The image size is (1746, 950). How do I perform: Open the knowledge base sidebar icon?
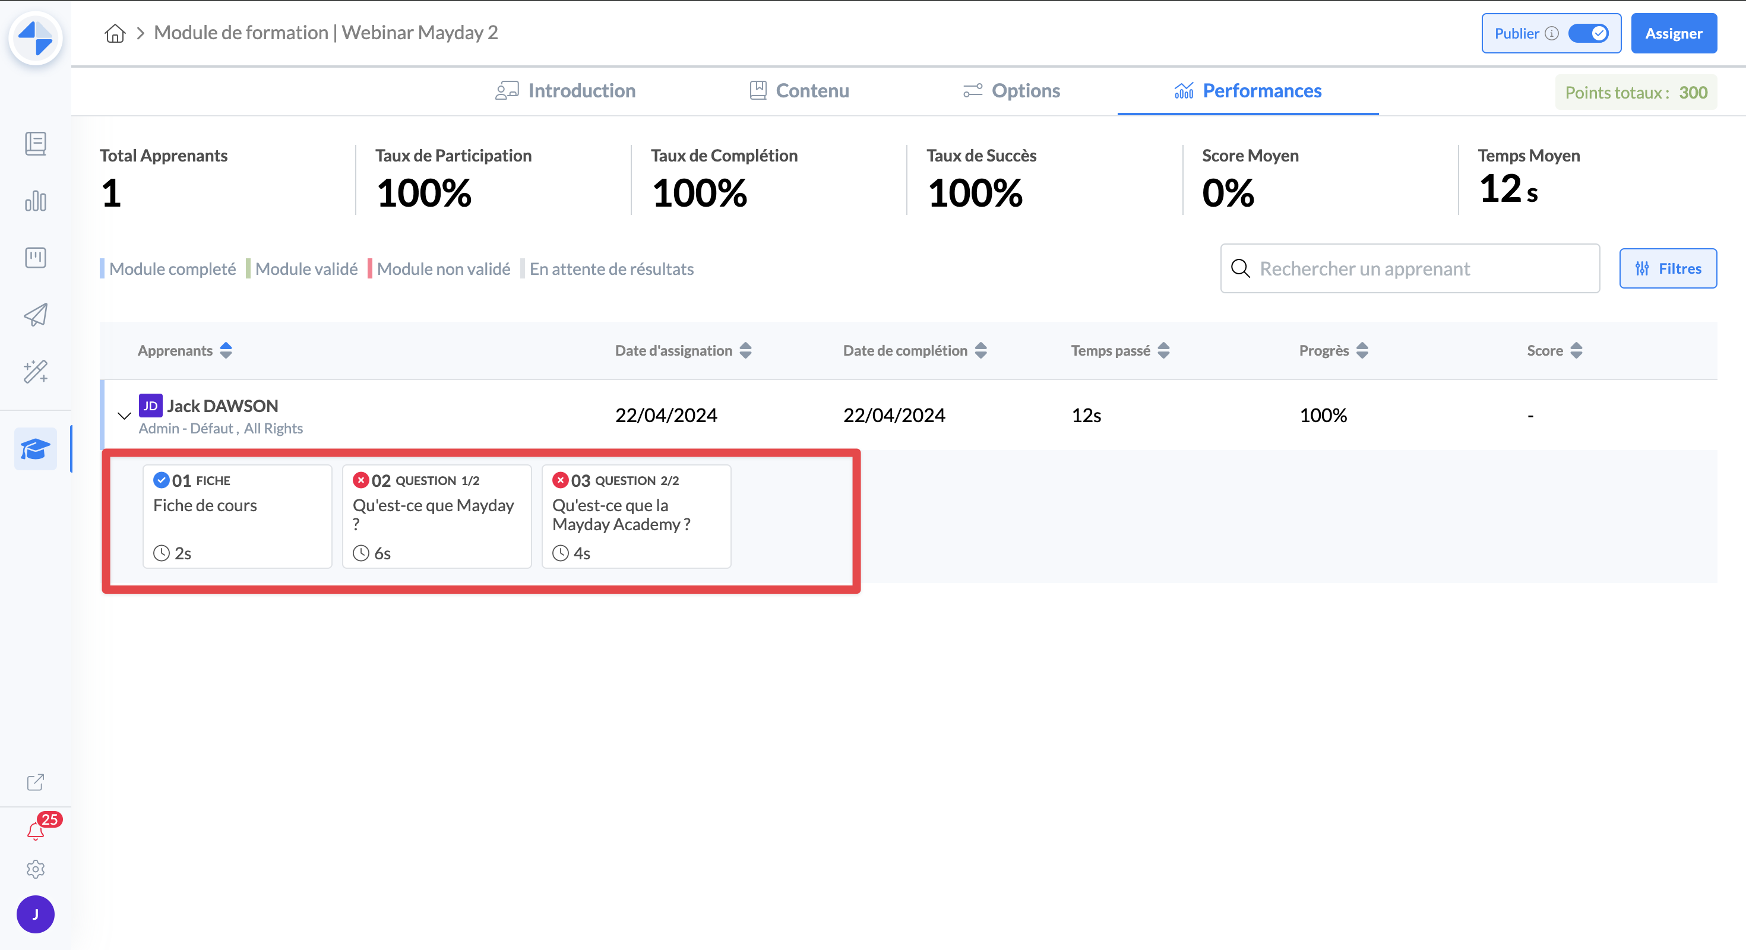[x=35, y=144]
